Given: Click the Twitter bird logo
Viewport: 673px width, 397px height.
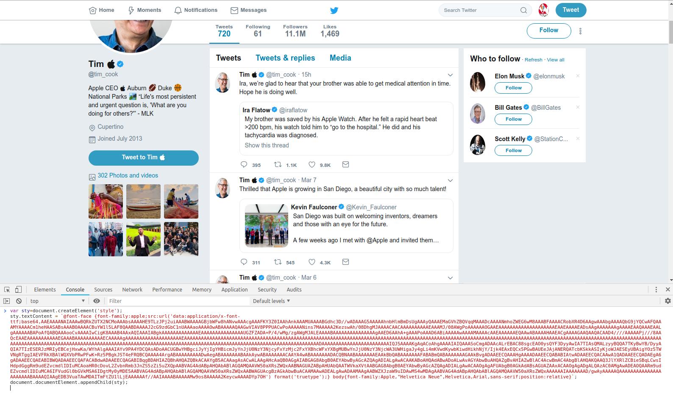Looking at the screenshot, I should point(334,10).
